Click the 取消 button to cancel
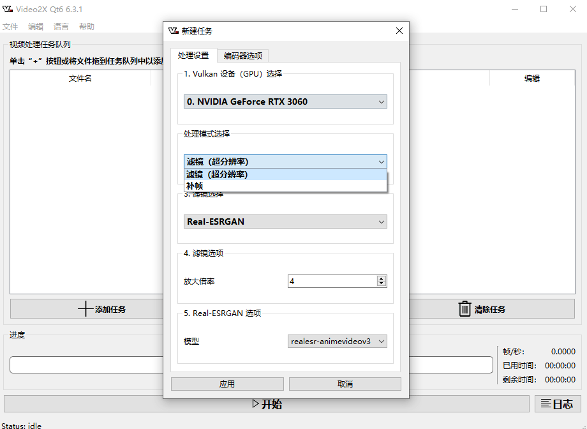The image size is (587, 429). point(345,384)
